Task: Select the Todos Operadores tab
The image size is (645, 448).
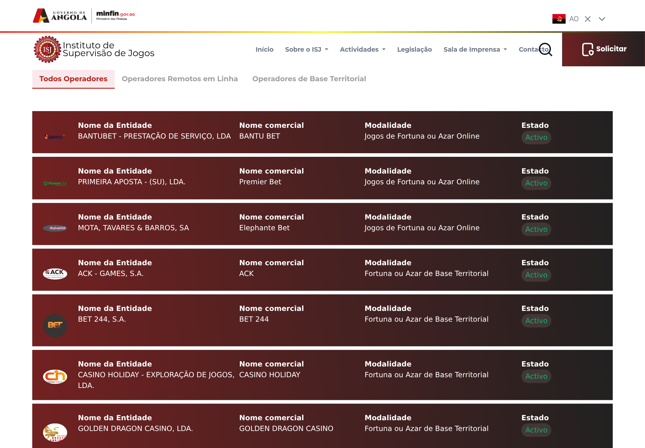Action: (x=73, y=79)
